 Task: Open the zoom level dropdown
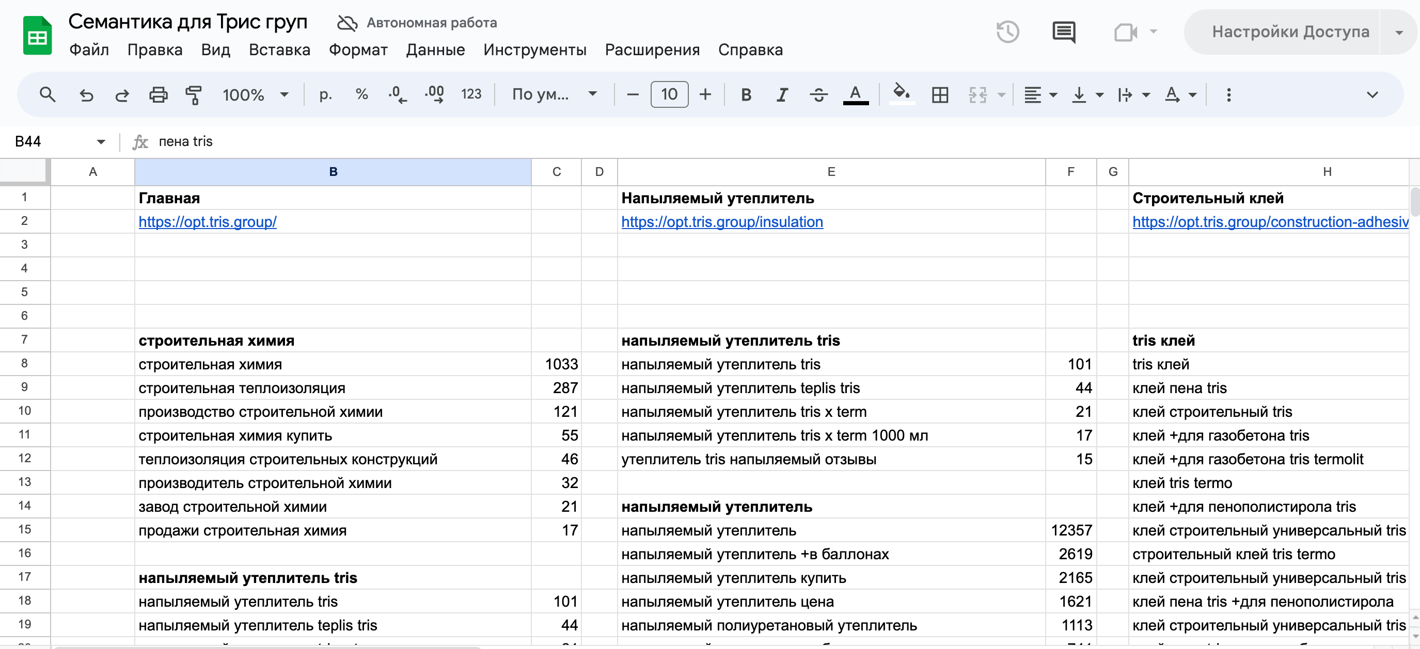[255, 95]
